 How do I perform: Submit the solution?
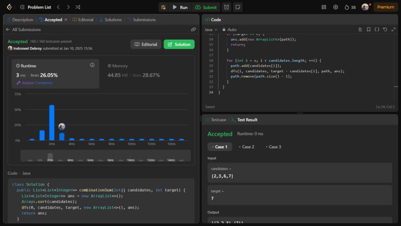click(206, 7)
